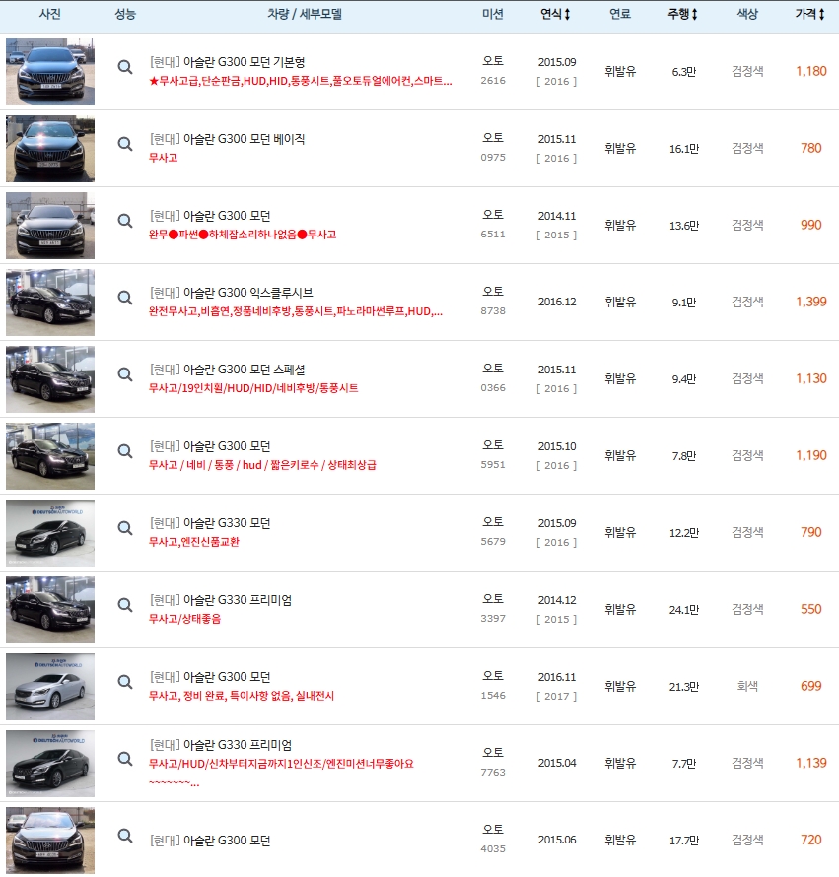Viewport: 839px width, 877px height.
Task: Open photo of the 780 car listing
Action: [50, 149]
